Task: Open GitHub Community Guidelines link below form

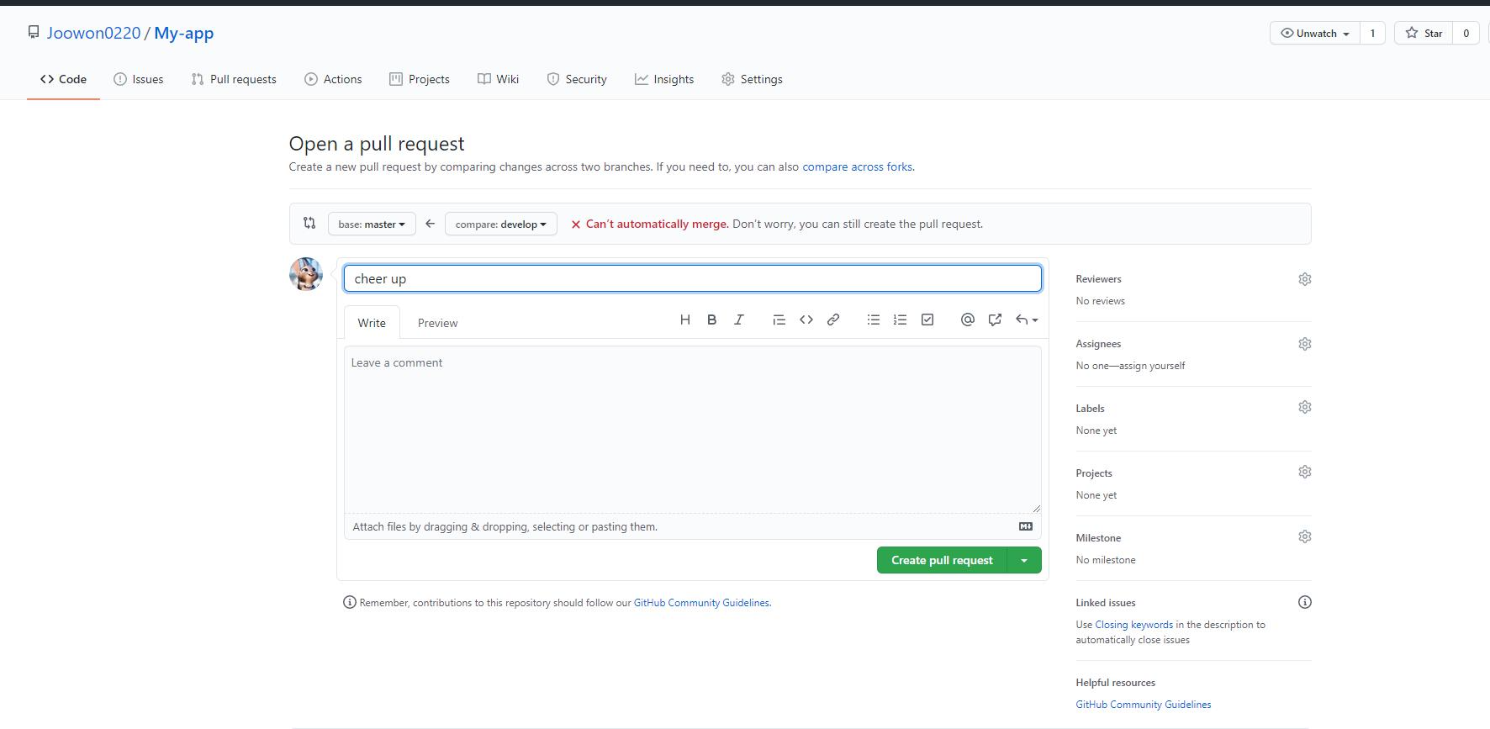Action: pos(701,603)
